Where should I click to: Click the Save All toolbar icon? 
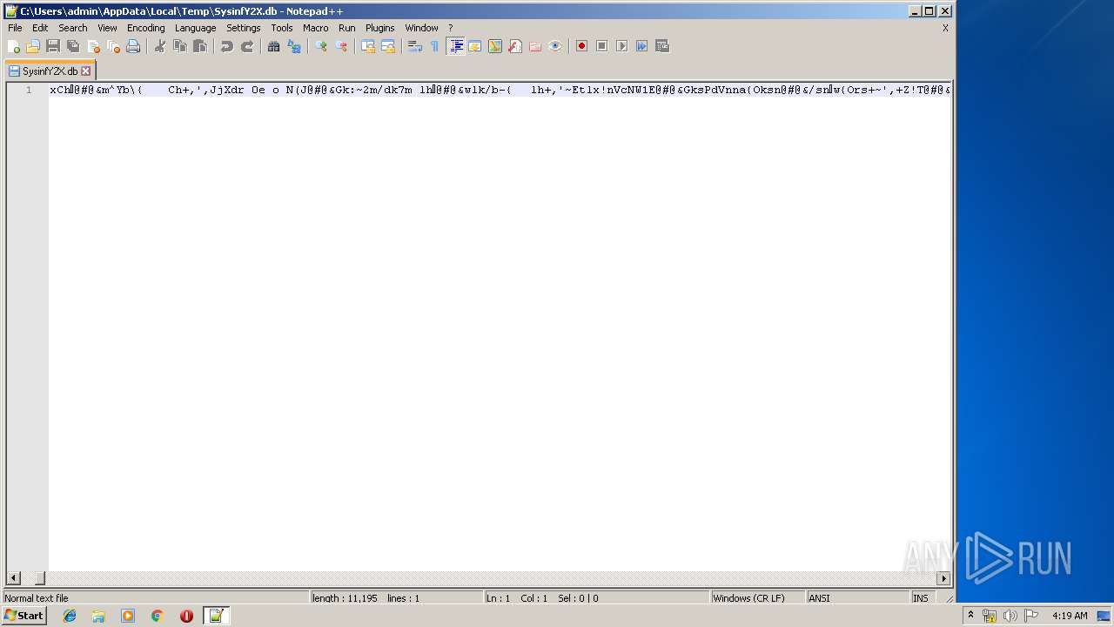point(73,46)
